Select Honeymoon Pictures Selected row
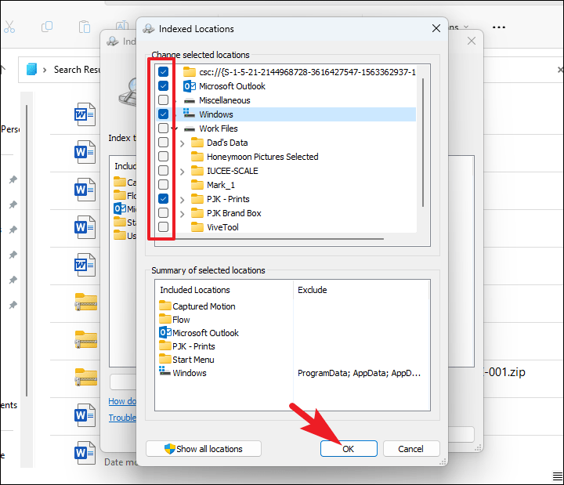564x485 pixels. tap(262, 157)
